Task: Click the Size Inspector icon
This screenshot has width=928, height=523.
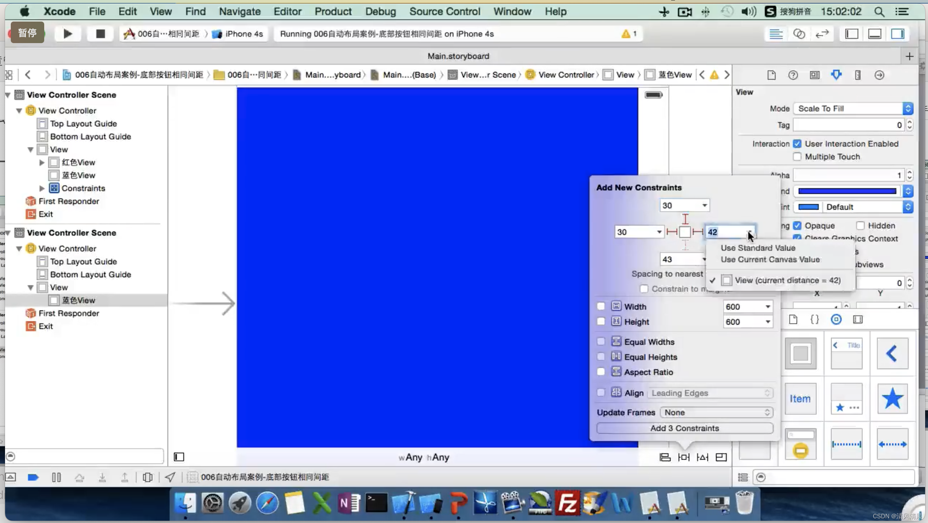Action: point(858,74)
